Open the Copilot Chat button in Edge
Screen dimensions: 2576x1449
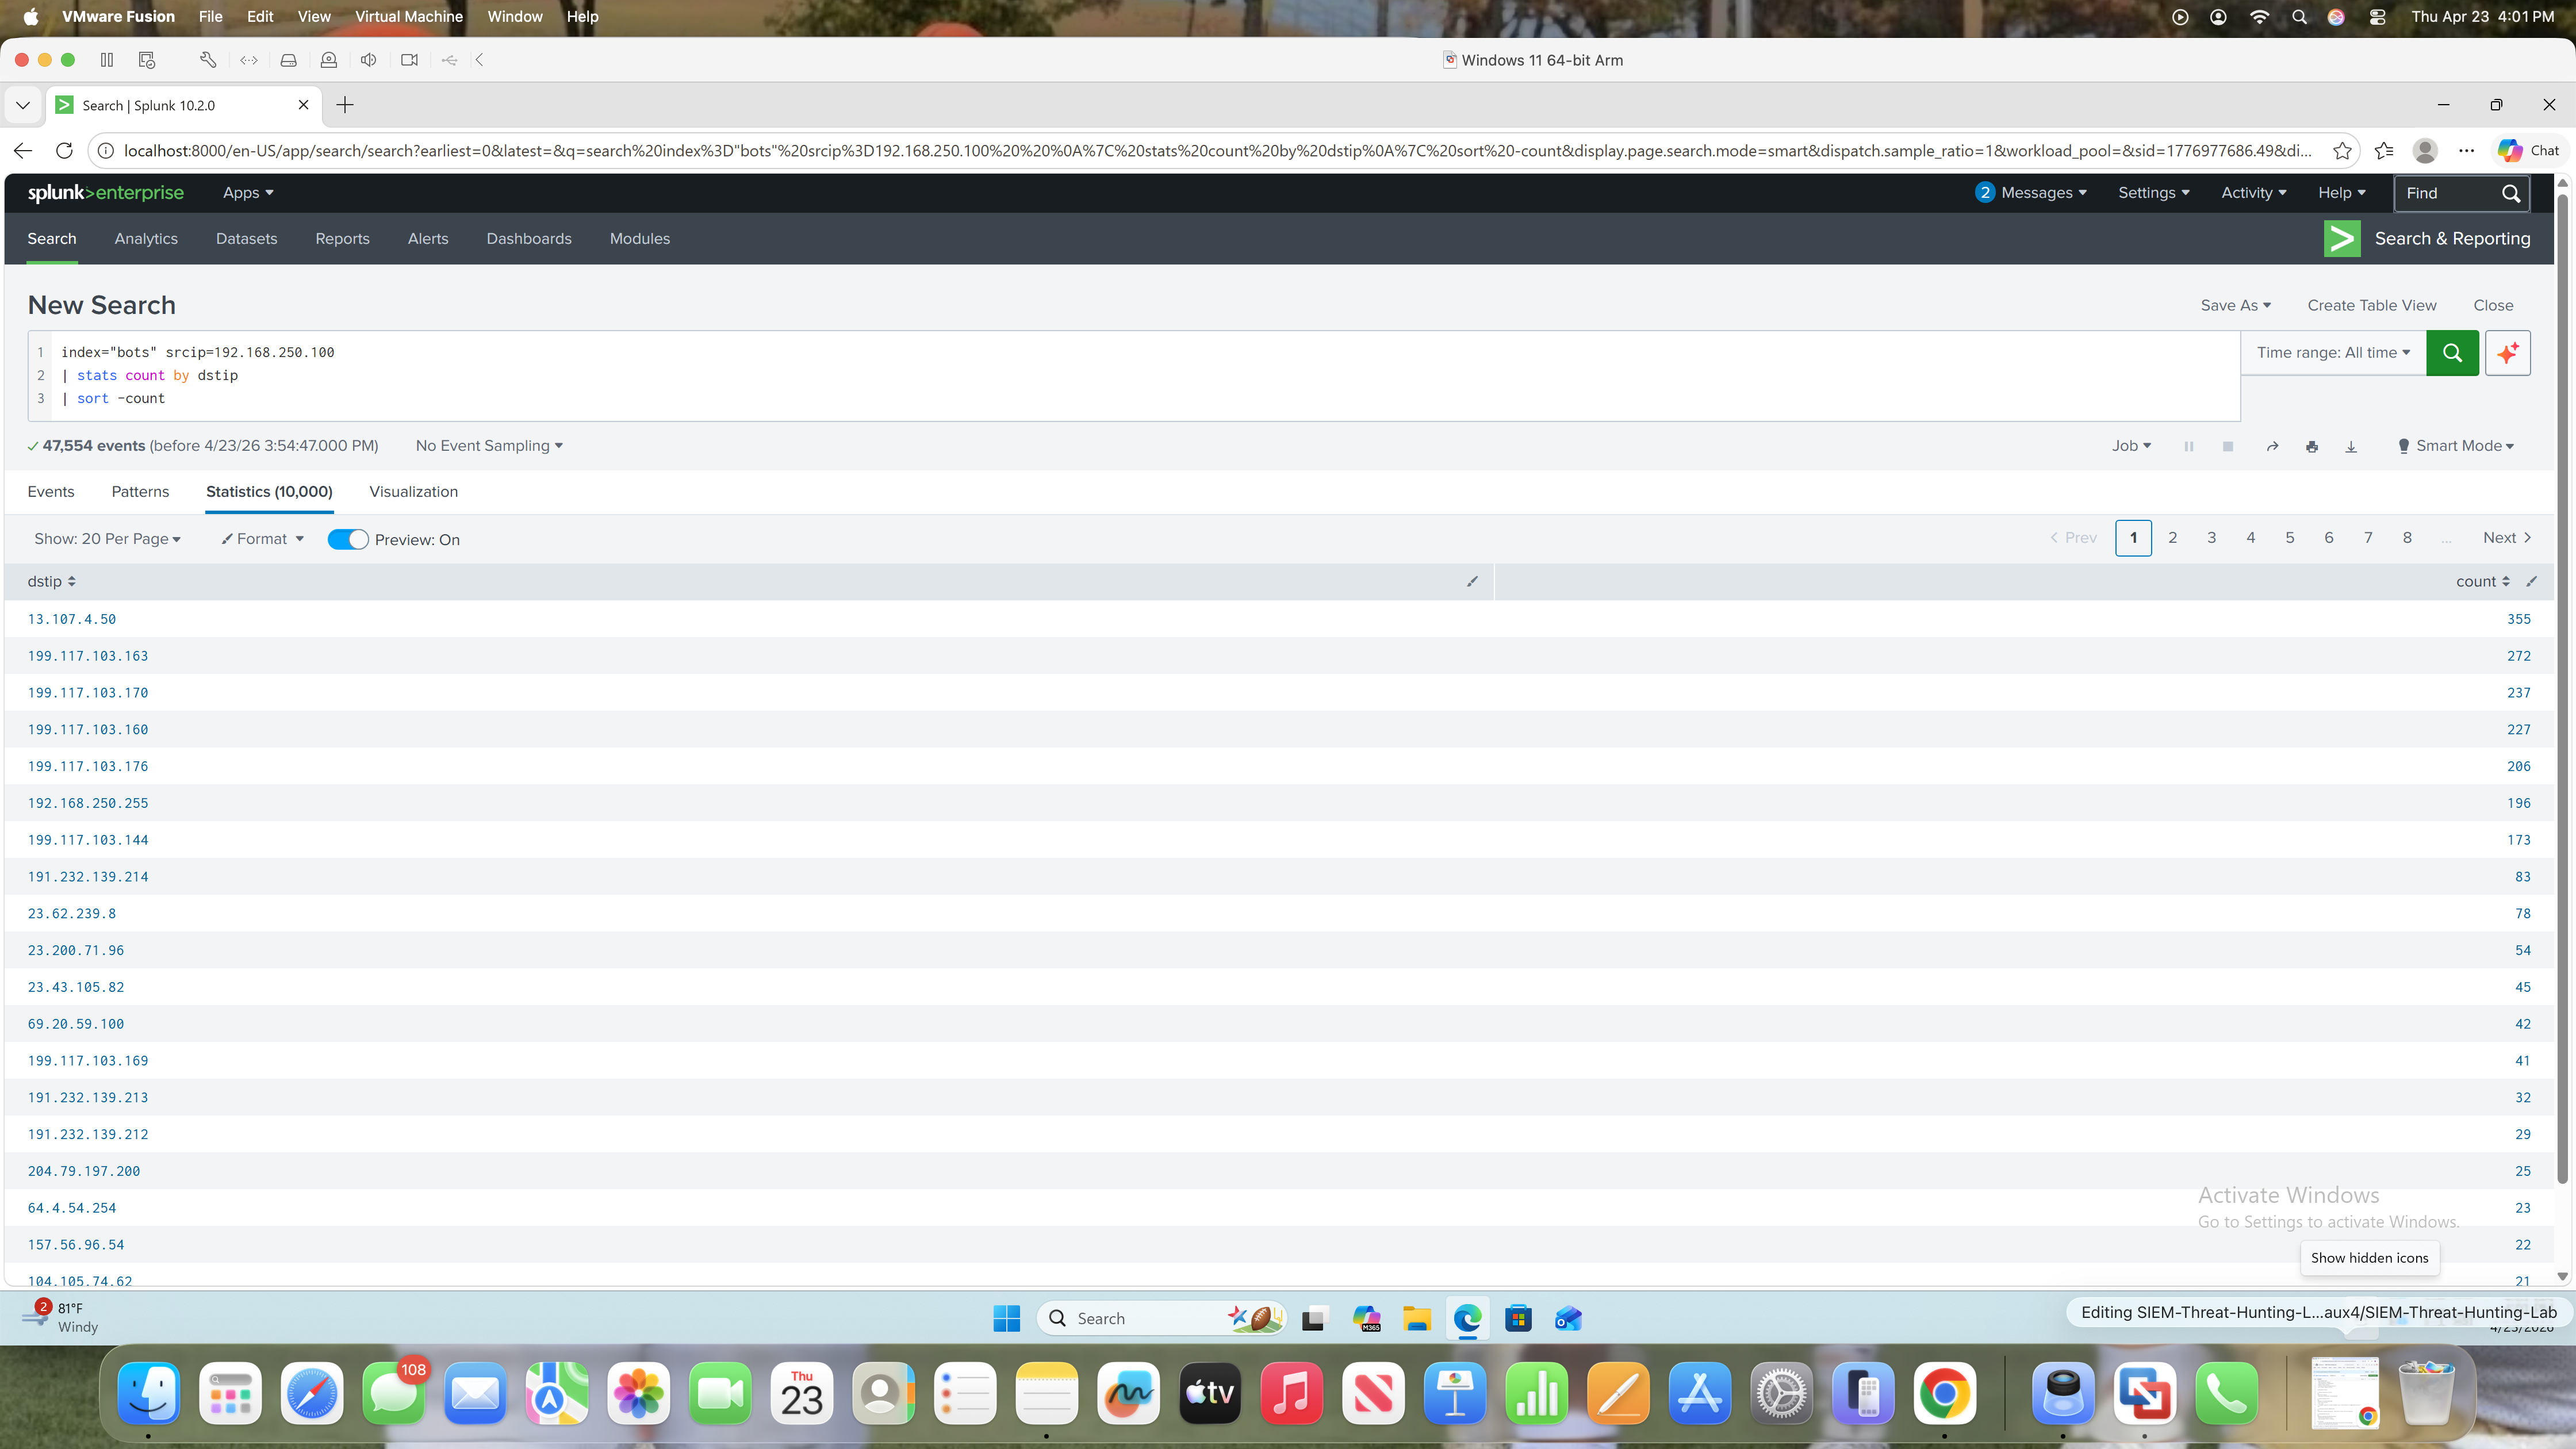pyautogui.click(x=2528, y=151)
